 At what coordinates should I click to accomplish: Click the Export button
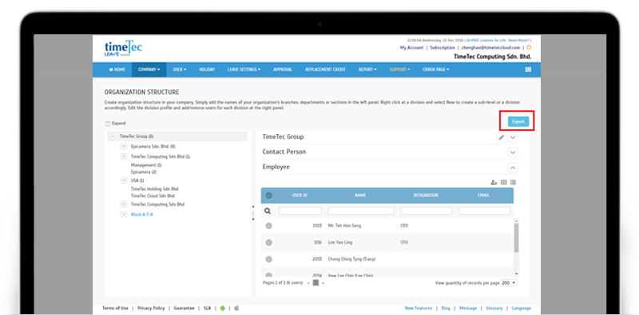(518, 121)
